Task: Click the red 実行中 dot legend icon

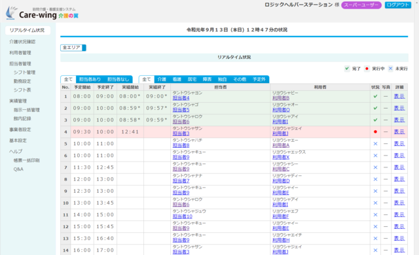Action: [x=367, y=69]
